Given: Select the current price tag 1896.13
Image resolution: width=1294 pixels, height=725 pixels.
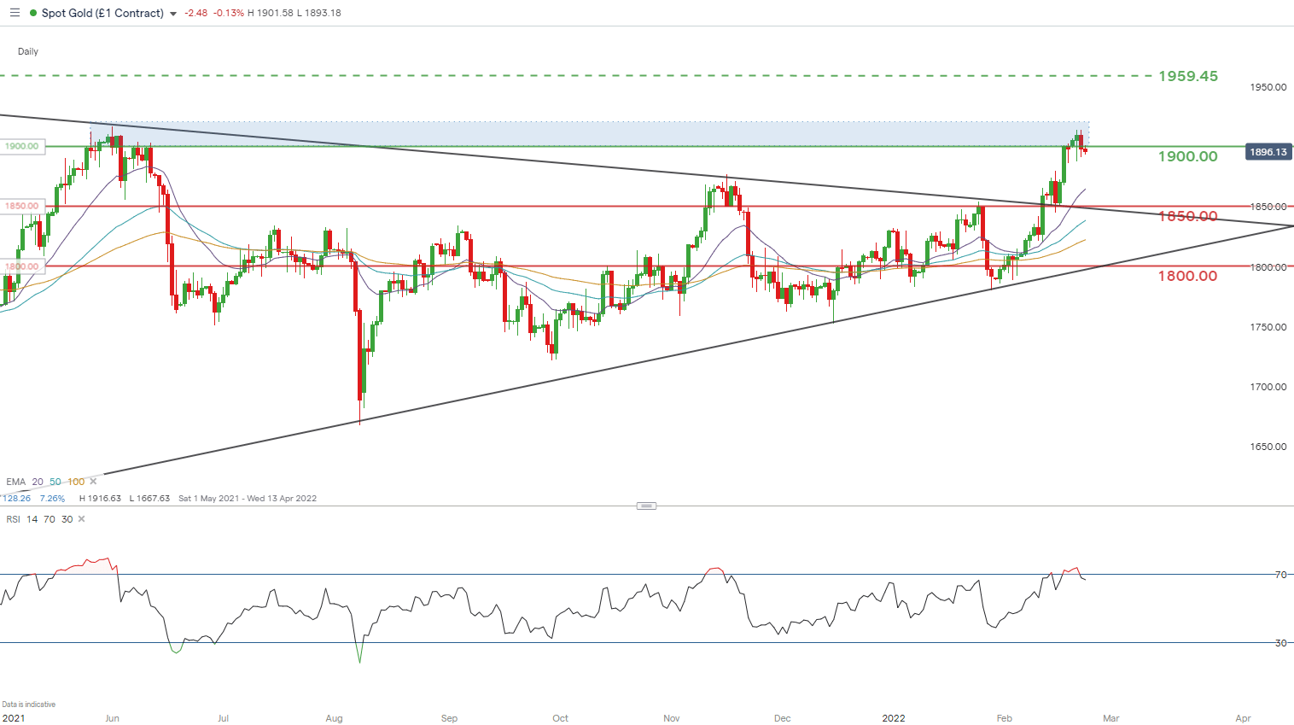Looking at the screenshot, I should click(x=1268, y=152).
